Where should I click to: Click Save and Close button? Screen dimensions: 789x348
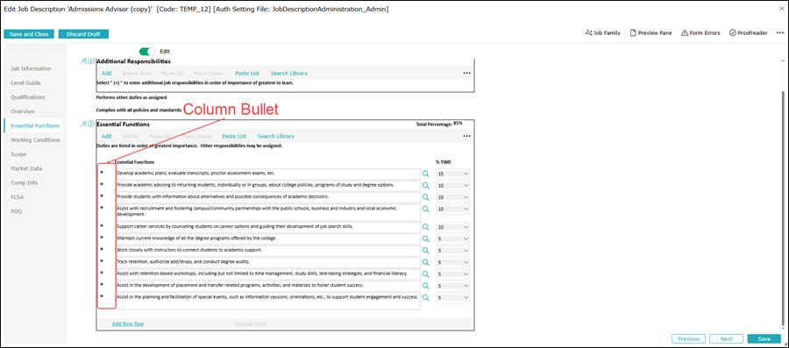(x=29, y=34)
